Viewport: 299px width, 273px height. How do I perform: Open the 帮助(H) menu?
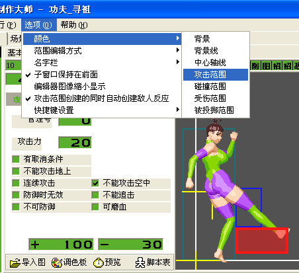click(74, 25)
